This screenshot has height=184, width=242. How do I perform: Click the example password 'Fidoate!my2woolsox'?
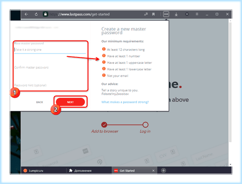pos(115,94)
